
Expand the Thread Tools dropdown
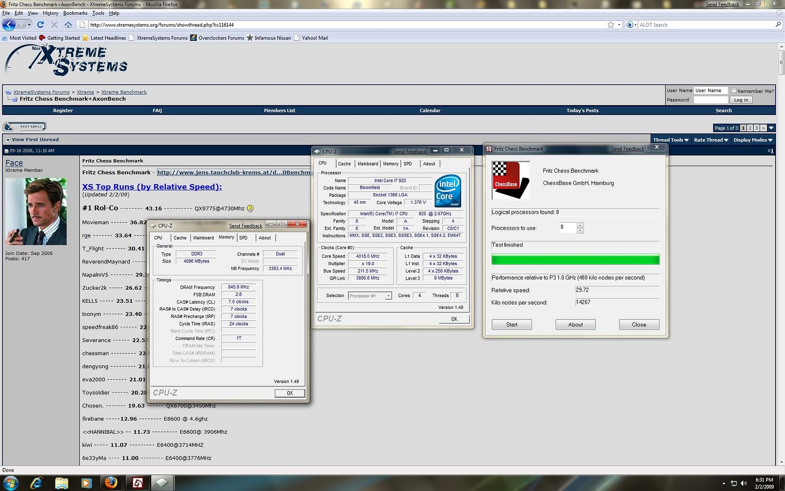671,140
